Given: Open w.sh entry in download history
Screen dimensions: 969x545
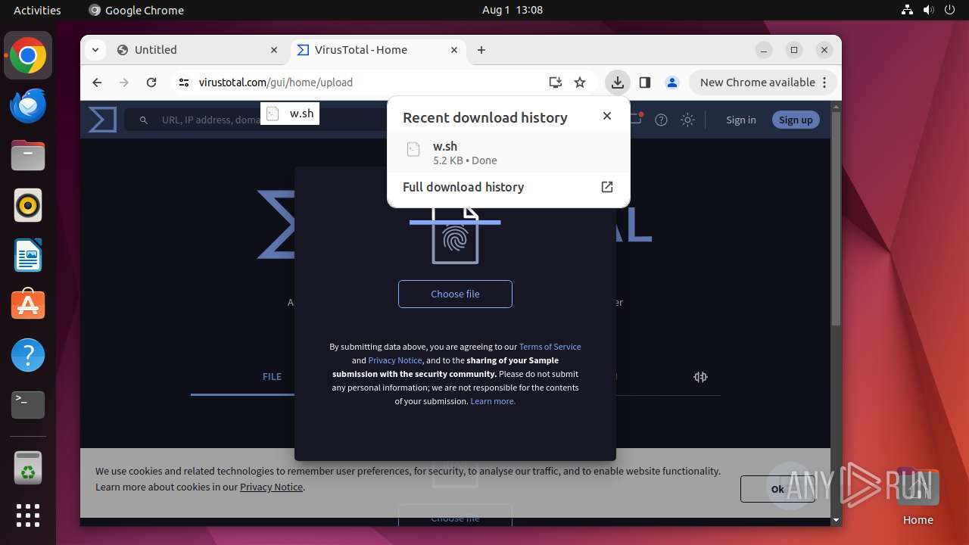Looking at the screenshot, I should click(509, 152).
